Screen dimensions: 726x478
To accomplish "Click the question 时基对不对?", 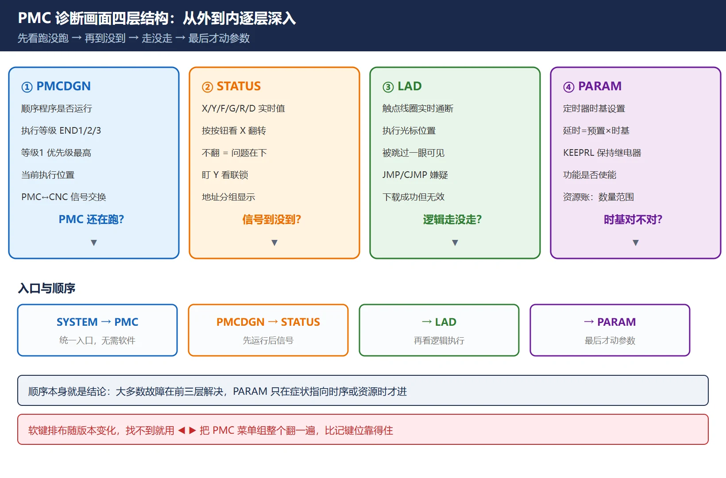I will pos(633,220).
